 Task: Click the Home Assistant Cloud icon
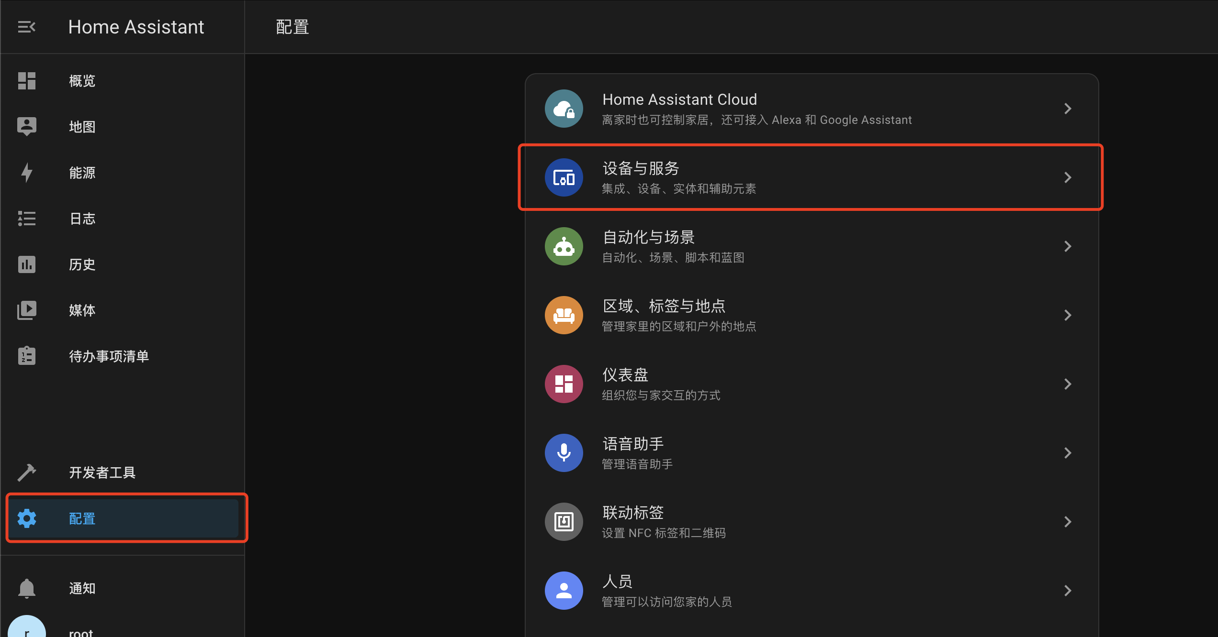pos(564,109)
